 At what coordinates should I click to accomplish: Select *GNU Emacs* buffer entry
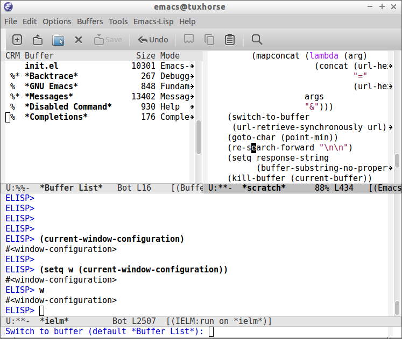coord(51,86)
